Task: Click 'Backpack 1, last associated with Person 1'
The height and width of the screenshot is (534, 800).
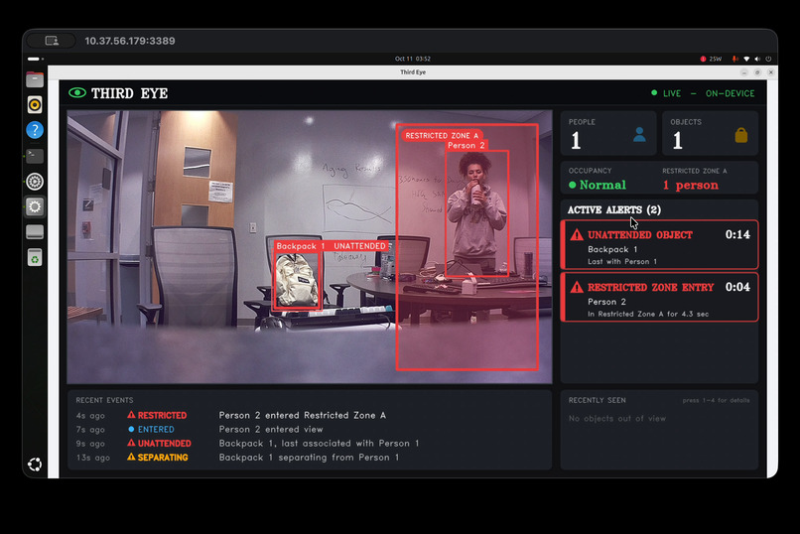Action: tap(320, 444)
